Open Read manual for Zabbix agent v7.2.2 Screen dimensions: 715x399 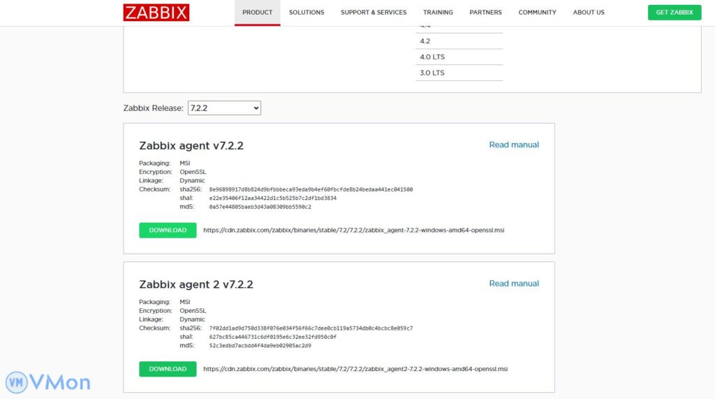pos(514,145)
